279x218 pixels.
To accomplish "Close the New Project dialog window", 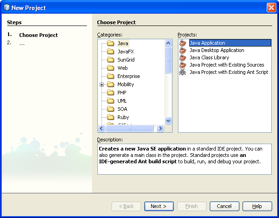I will click(x=271, y=8).
